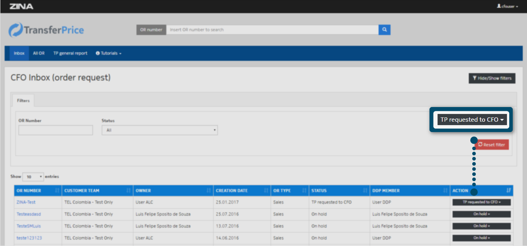This screenshot has height=246, width=527.
Task: Change the Show entries count dropdown
Action: point(33,177)
